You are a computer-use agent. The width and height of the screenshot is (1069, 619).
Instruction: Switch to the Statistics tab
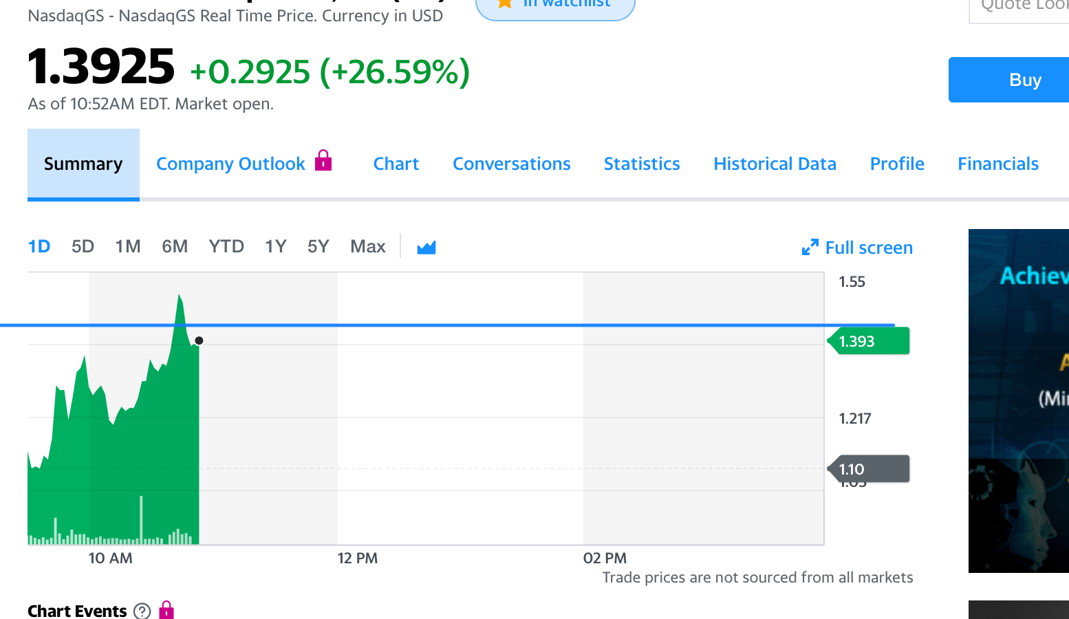[642, 164]
